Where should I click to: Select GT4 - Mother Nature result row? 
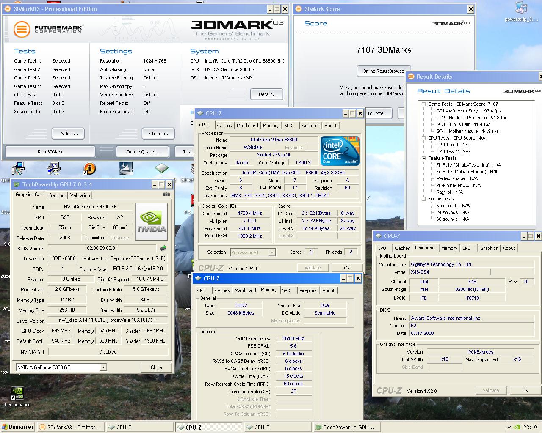click(467, 131)
